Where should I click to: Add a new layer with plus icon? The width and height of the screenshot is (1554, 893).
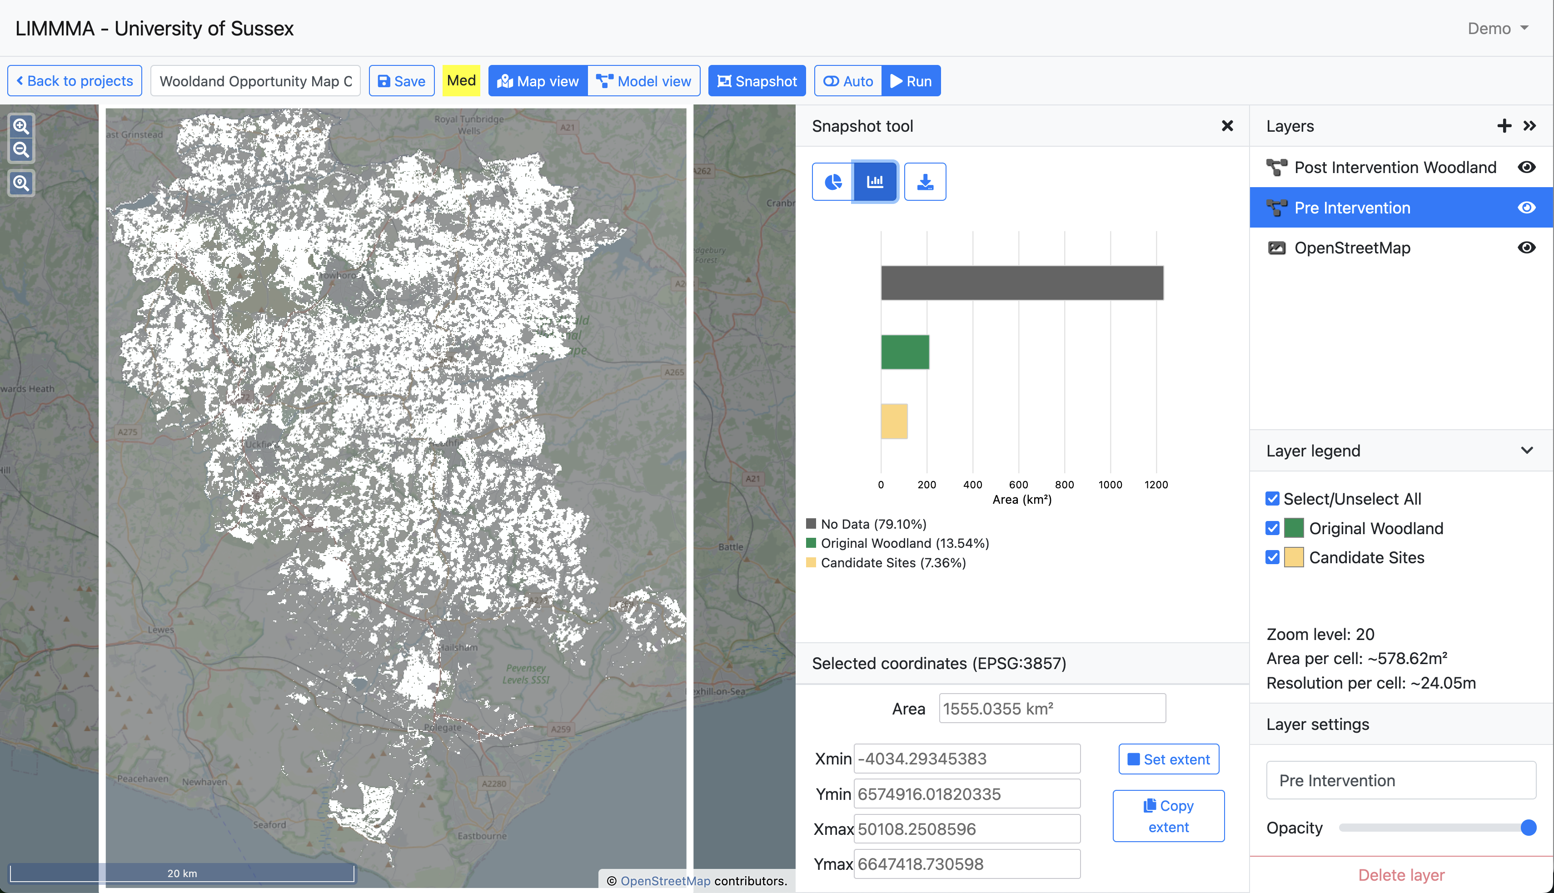click(x=1504, y=126)
